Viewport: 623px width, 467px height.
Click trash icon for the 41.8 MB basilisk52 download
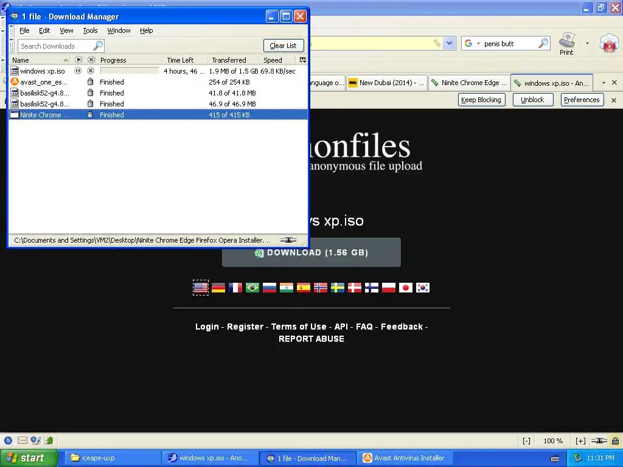91,93
